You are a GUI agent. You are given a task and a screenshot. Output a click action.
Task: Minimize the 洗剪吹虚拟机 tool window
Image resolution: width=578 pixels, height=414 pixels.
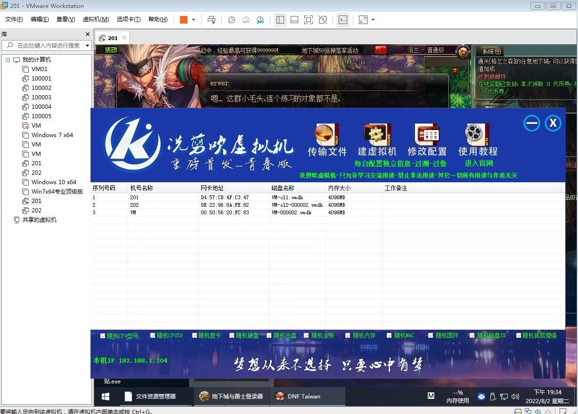[532, 123]
